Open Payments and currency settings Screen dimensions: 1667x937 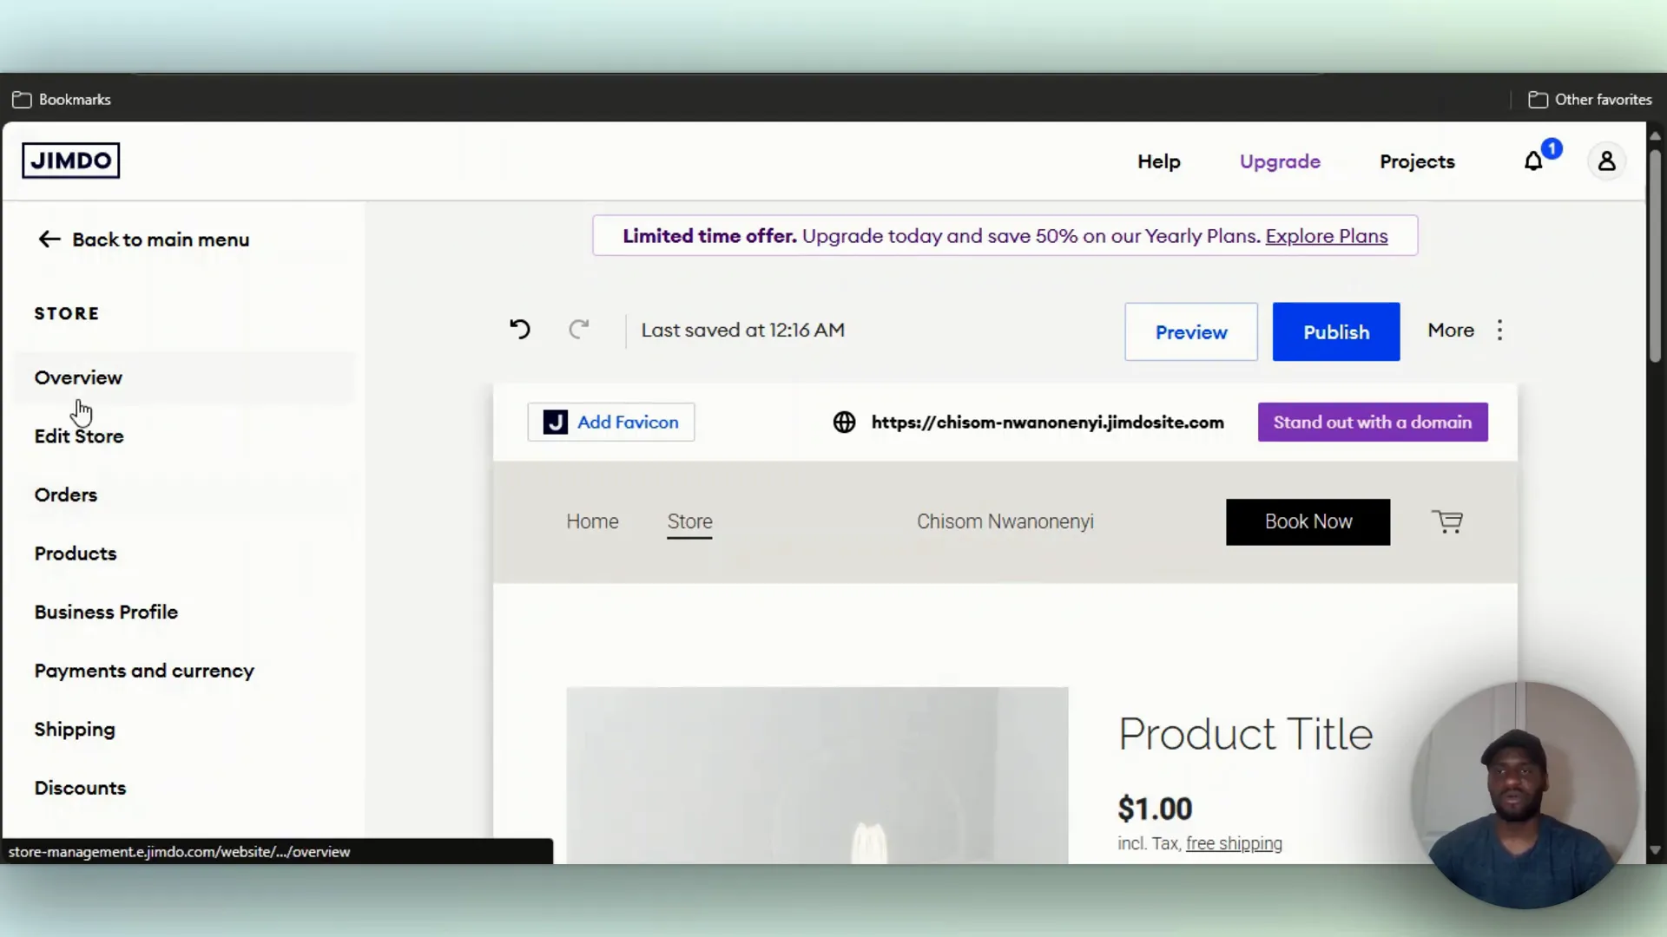(144, 671)
